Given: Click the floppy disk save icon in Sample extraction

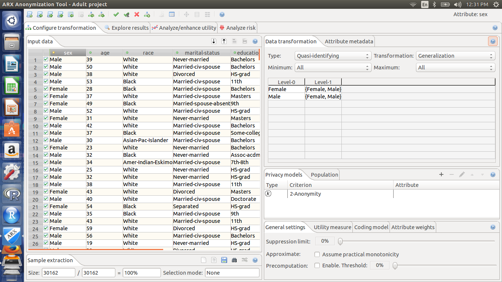Looking at the screenshot, I should (x=224, y=260).
